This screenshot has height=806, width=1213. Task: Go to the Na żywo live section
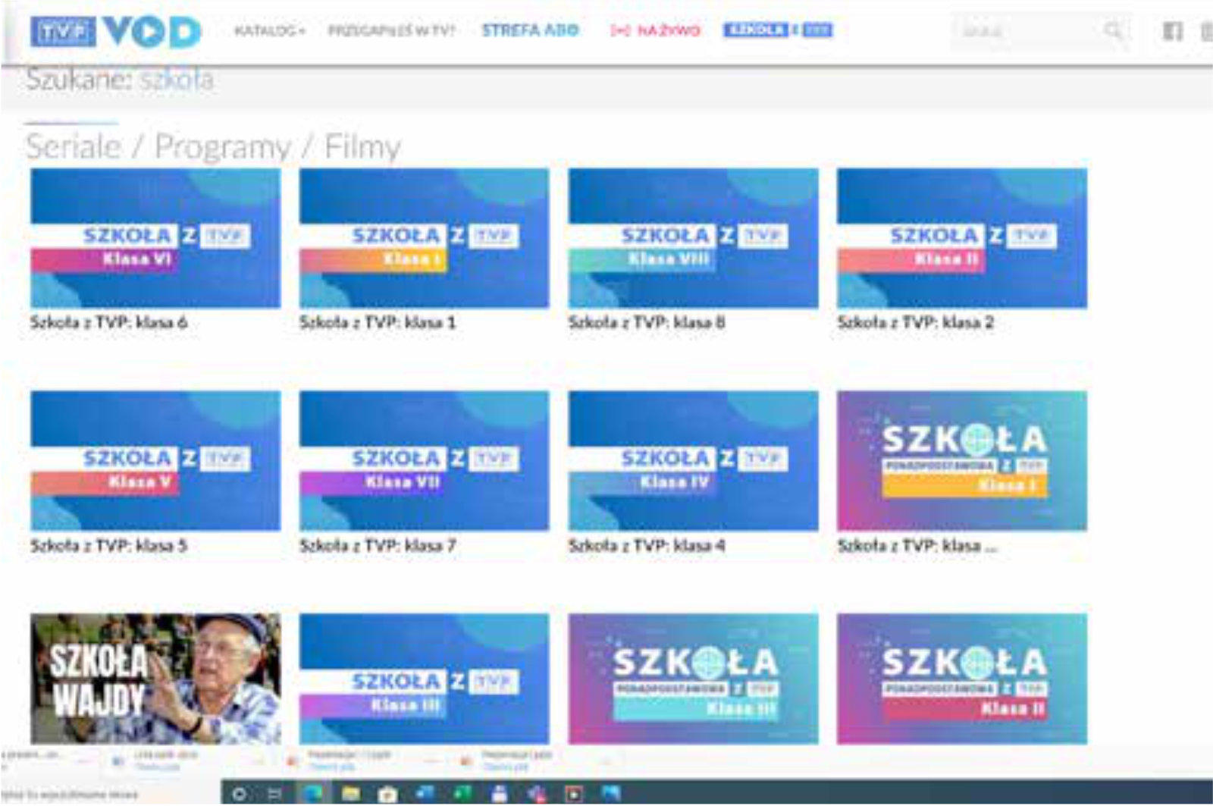(x=656, y=31)
